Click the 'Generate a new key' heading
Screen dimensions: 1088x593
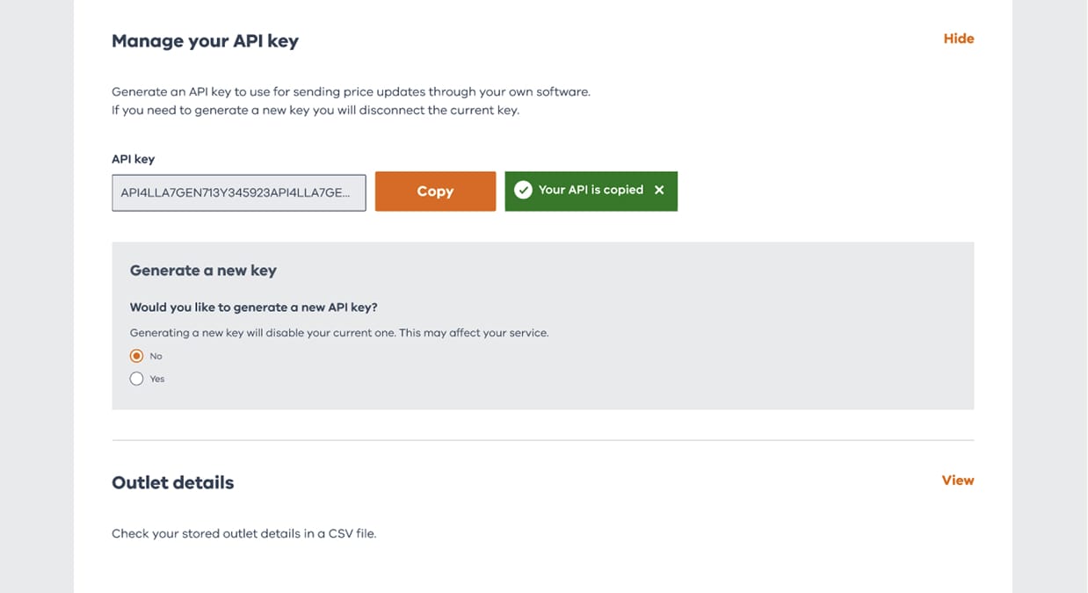click(203, 271)
